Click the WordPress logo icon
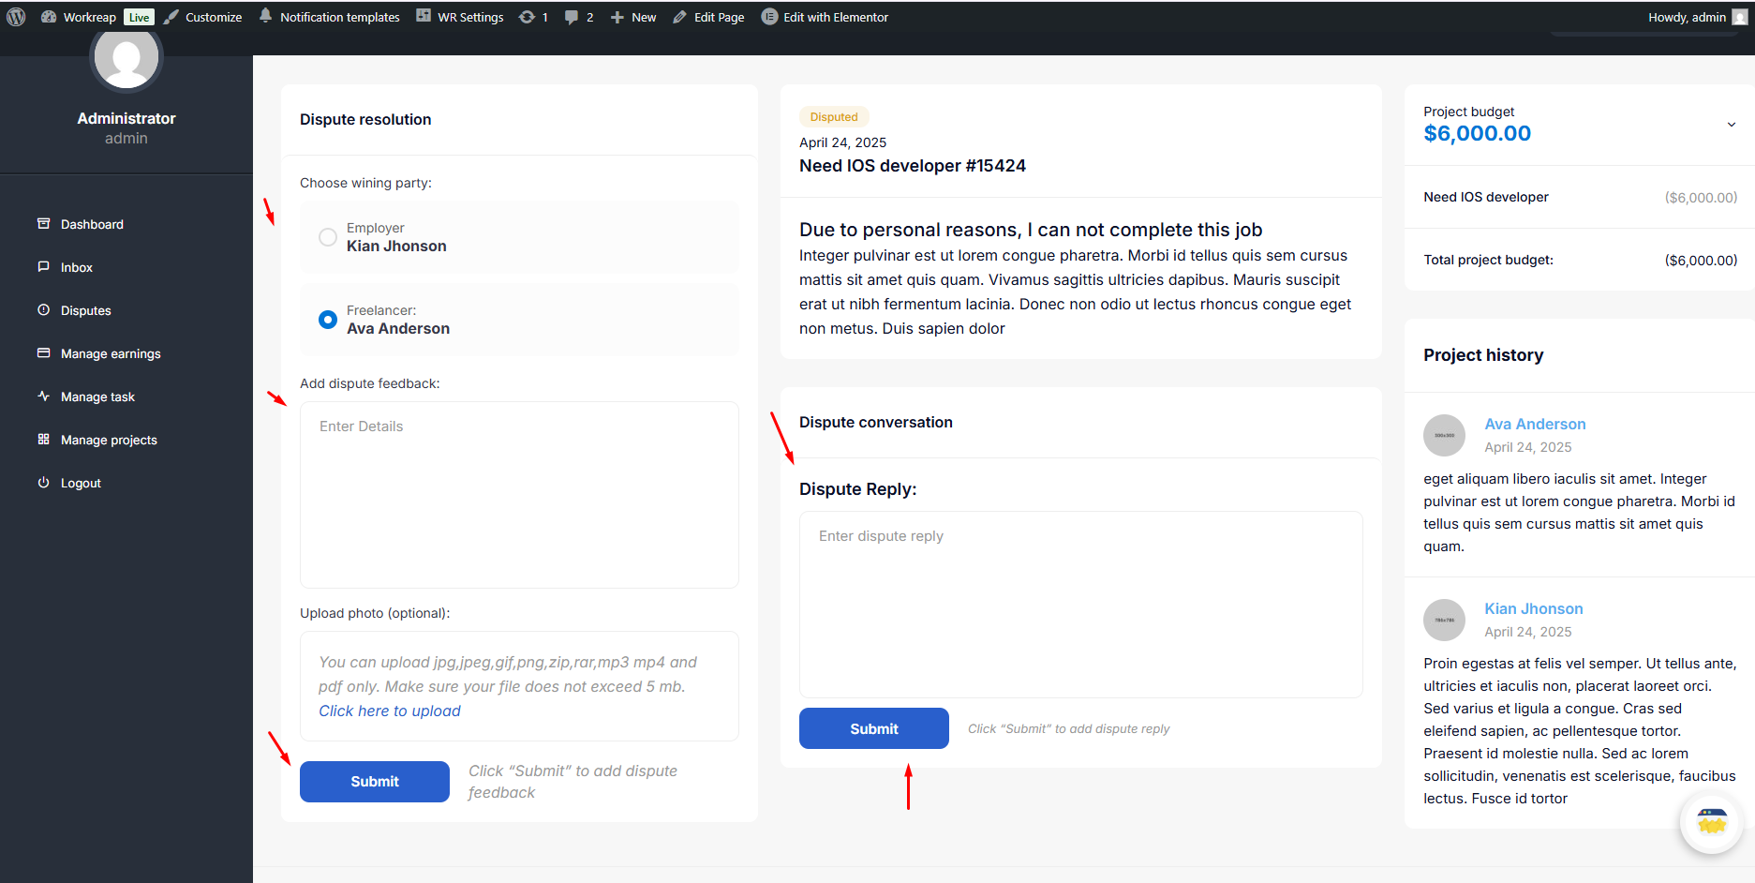Image resolution: width=1755 pixels, height=883 pixels. [x=16, y=17]
